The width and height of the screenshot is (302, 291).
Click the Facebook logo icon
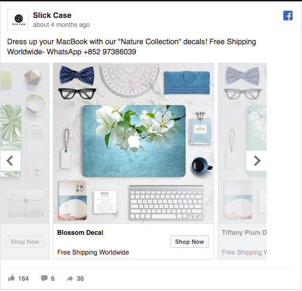point(288,16)
